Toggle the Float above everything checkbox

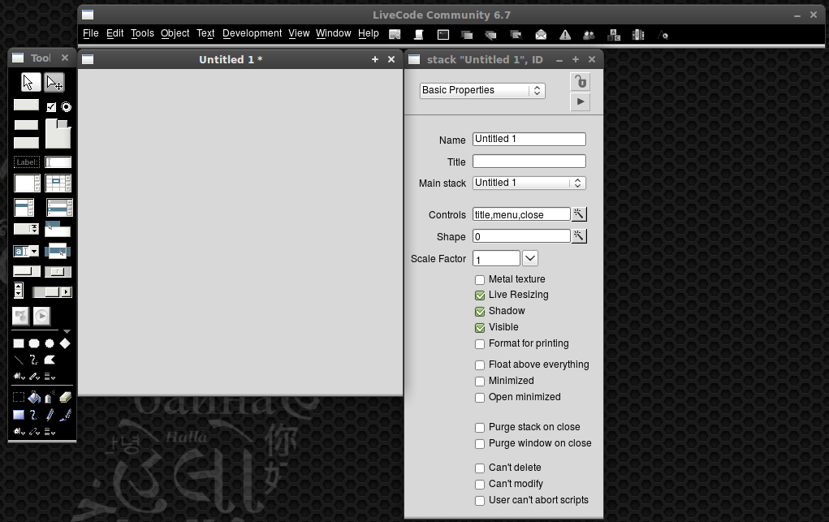pyautogui.click(x=480, y=365)
